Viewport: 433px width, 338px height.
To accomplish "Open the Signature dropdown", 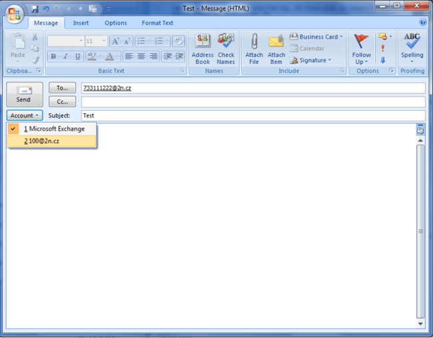I will [x=310, y=60].
